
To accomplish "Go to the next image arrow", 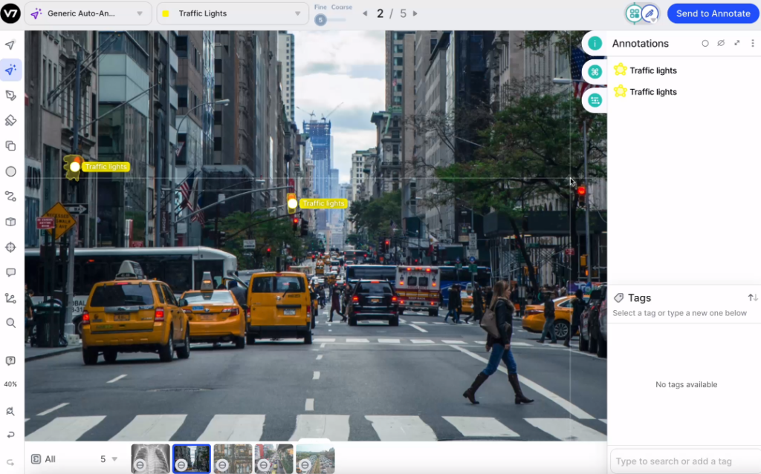I will [x=415, y=13].
